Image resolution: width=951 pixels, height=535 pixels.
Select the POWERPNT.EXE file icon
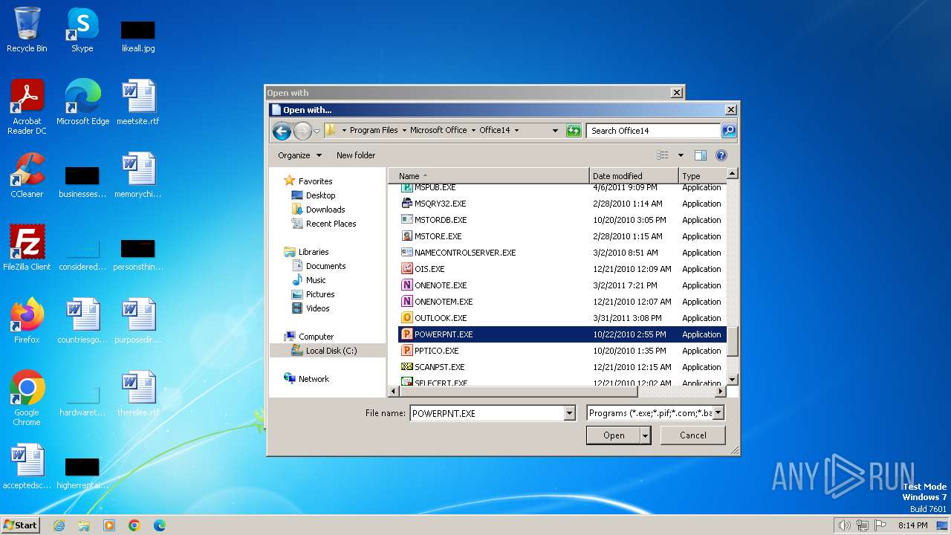406,334
